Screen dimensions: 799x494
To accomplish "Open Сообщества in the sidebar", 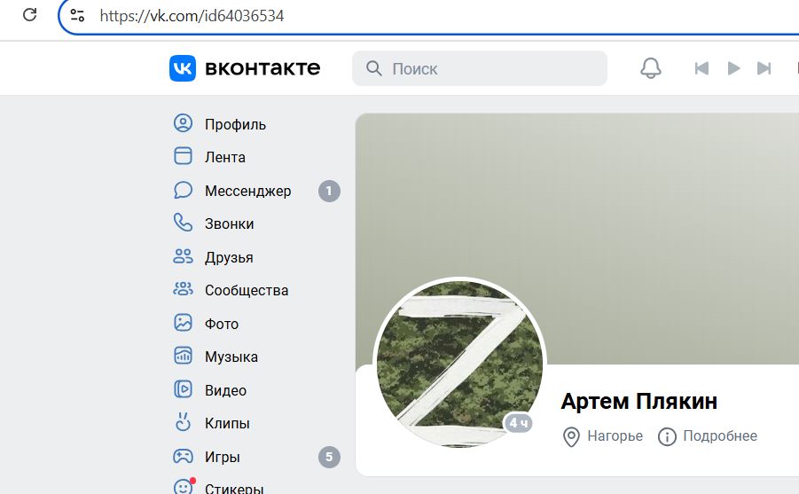I will point(247,291).
